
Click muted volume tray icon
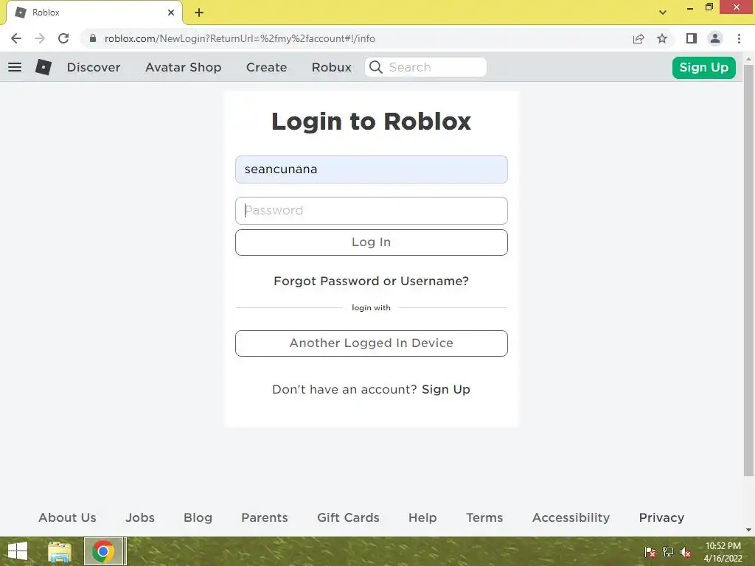[686, 553]
